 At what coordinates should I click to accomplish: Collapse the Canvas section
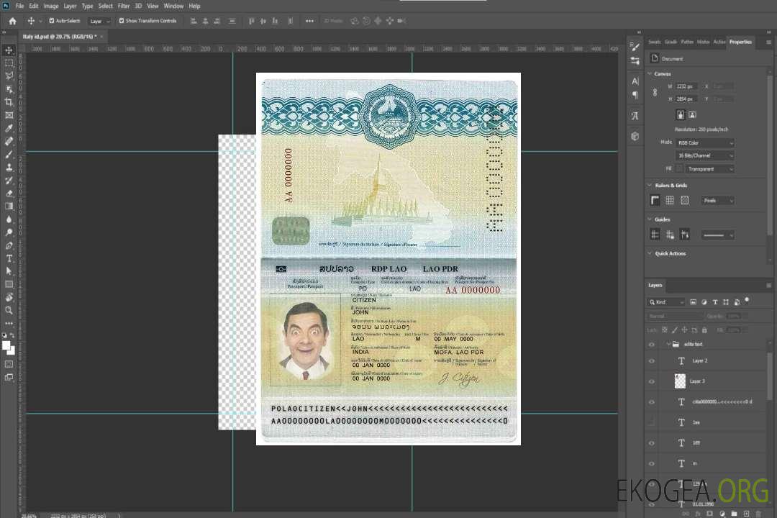[650, 74]
